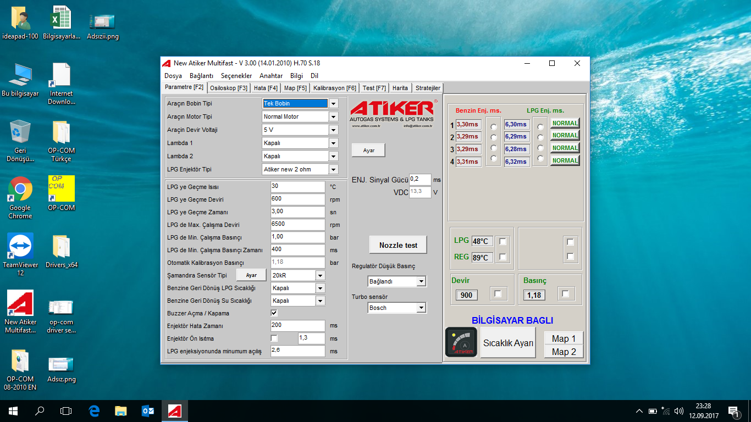Screen dimensions: 751x422
Task: Expand Araçın Devir Voltajı dropdown
Action: pyautogui.click(x=333, y=130)
